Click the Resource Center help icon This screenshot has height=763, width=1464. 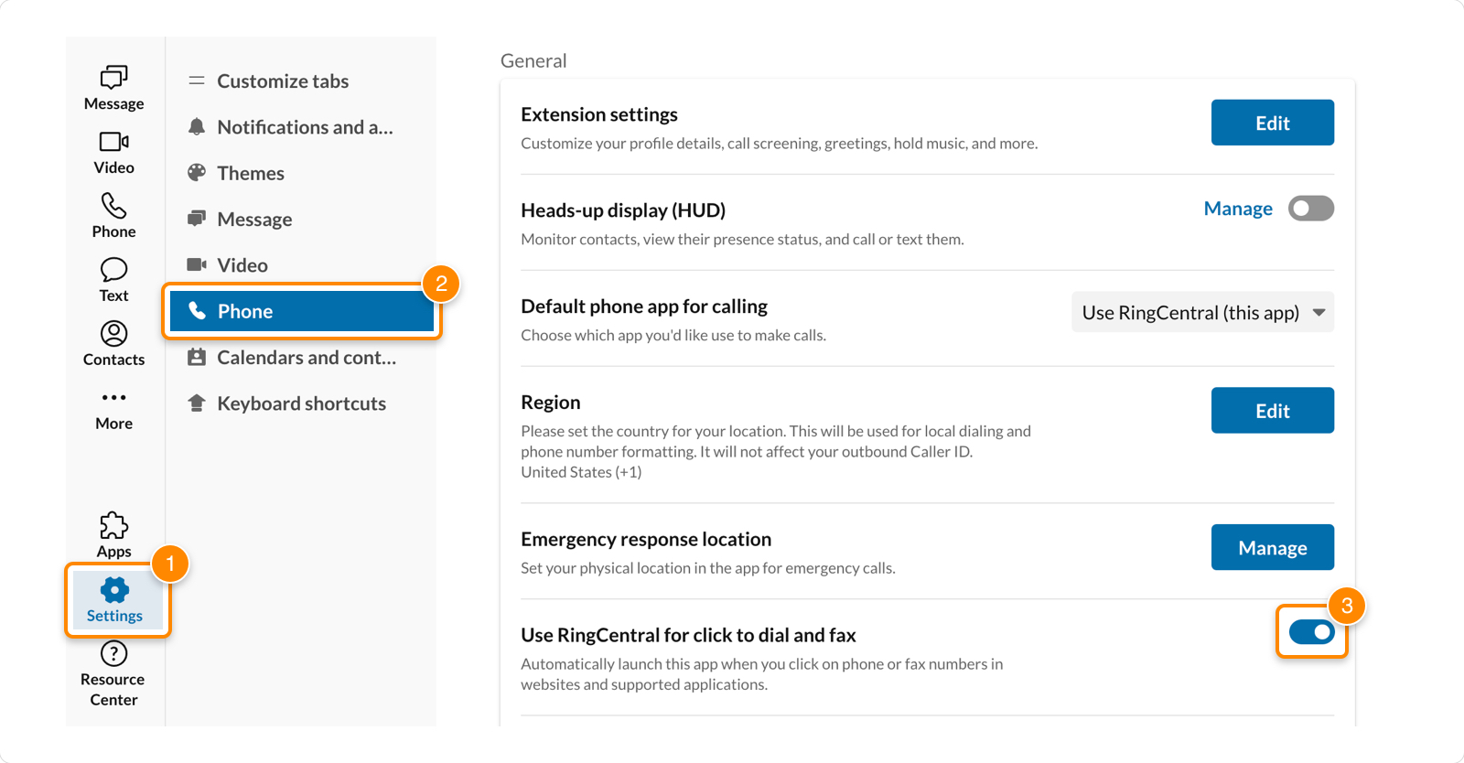tap(113, 652)
